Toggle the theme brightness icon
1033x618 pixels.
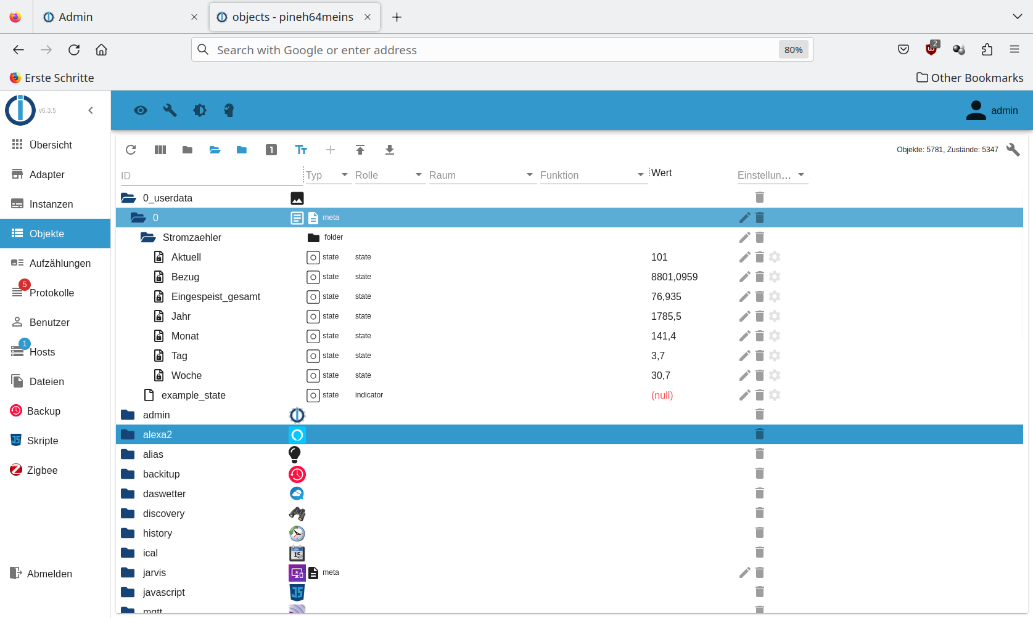click(x=200, y=110)
